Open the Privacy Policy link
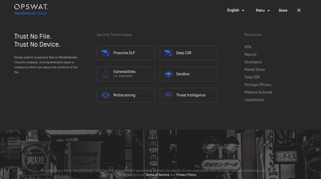Viewport: 321px width, 179px height. coord(186,175)
